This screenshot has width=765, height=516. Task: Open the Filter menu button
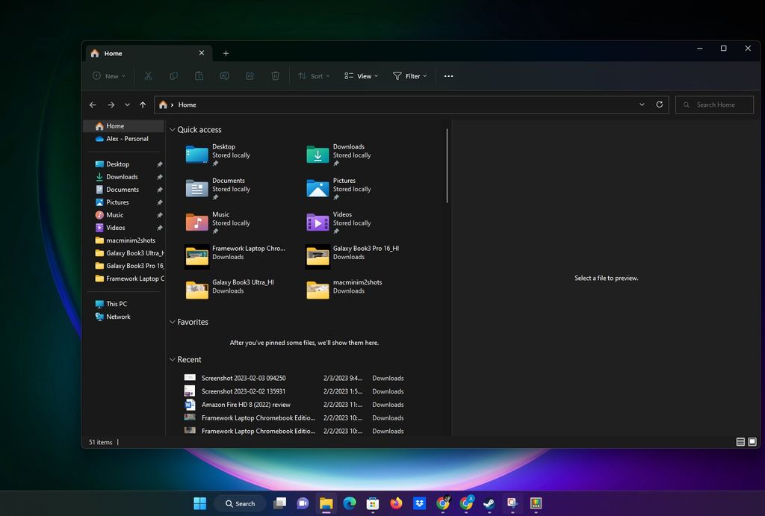[x=409, y=75]
